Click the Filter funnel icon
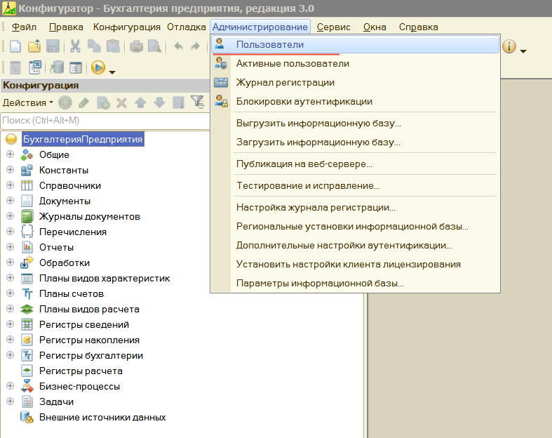This screenshot has height=438, width=552. (x=198, y=102)
